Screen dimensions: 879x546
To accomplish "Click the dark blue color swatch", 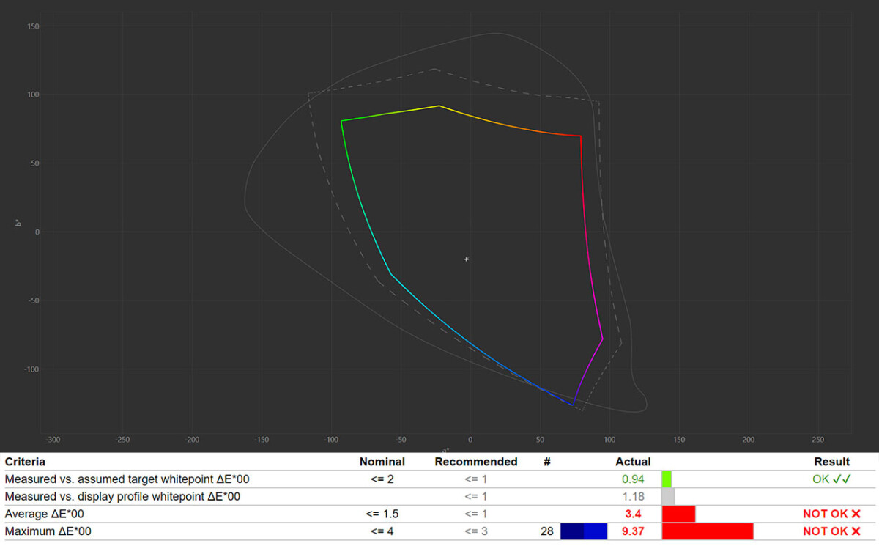I will pos(572,531).
